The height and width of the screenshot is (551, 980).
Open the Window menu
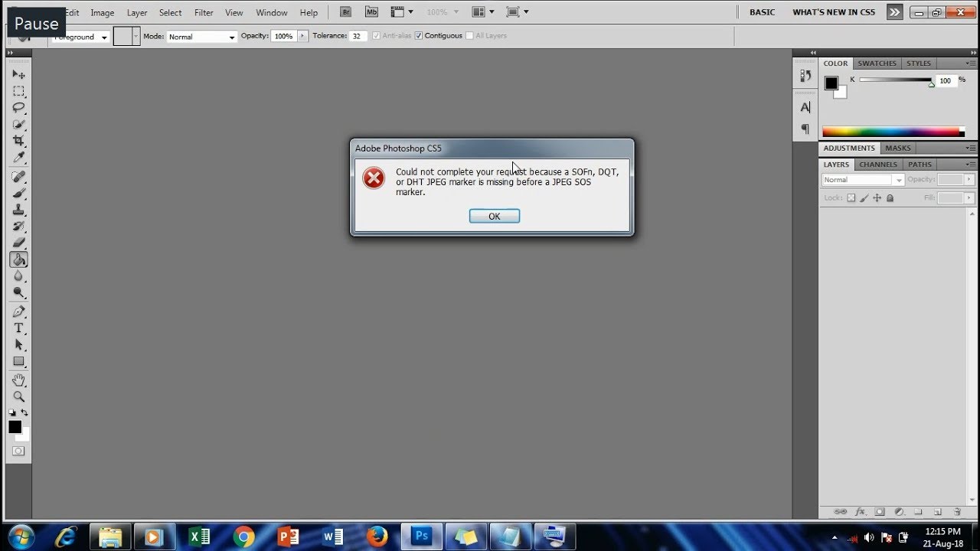(x=272, y=13)
